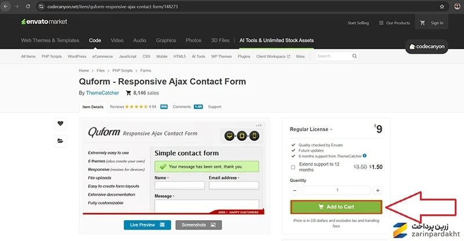Select the WordPress category
464x241 pixels.
coord(77,56)
